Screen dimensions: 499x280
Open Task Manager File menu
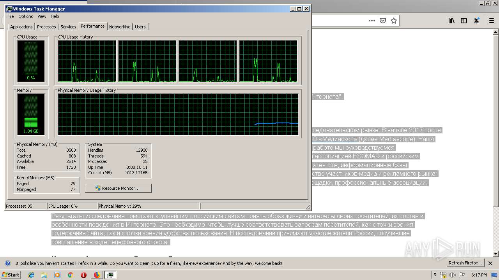pyautogui.click(x=11, y=16)
